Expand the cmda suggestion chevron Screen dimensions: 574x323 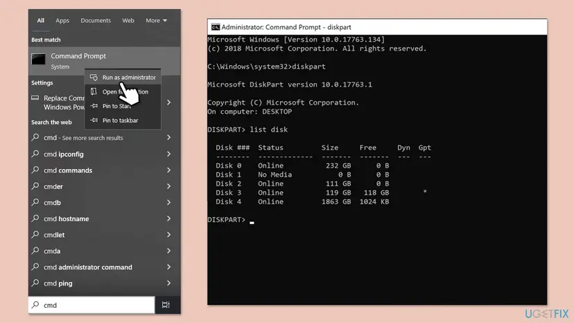tap(168, 250)
